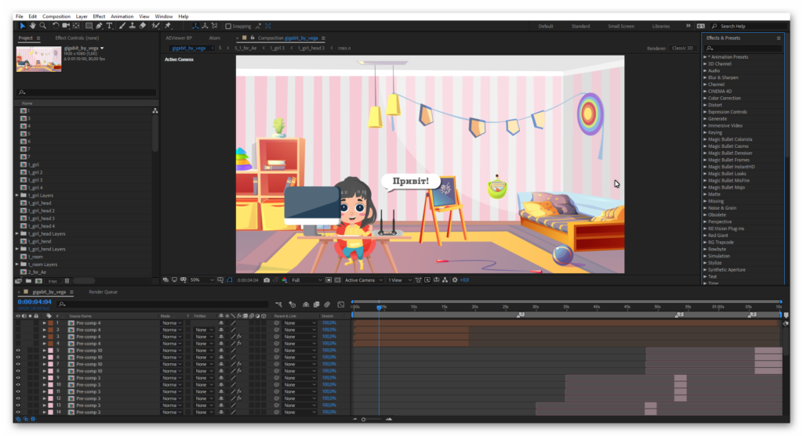Click the Graph Editor icon

tap(341, 304)
